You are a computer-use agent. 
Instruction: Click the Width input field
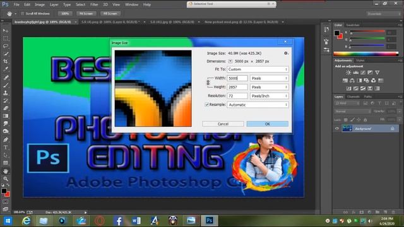click(x=237, y=78)
